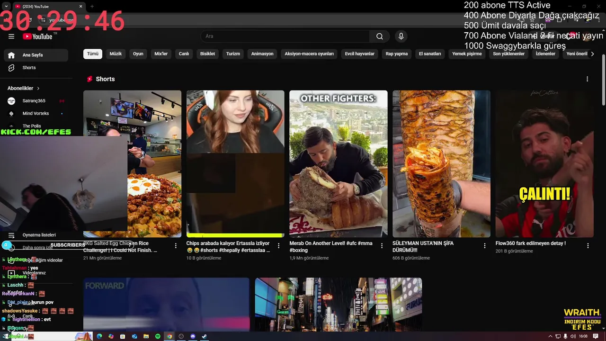This screenshot has width=606, height=341.
Task: Open menu for Flow360 fark edilmeyen detay short
Action: [x=588, y=246]
